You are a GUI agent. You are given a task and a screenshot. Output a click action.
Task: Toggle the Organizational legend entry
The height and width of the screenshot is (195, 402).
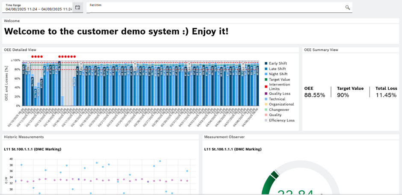coord(279,104)
